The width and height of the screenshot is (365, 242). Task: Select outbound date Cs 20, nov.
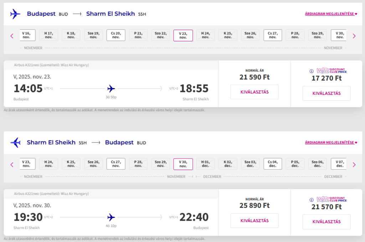click(116, 35)
